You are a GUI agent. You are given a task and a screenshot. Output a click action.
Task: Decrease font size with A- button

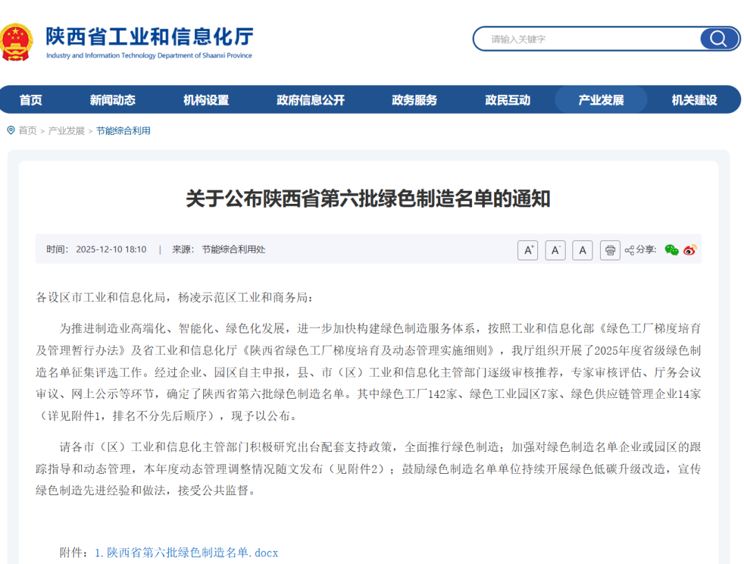(x=555, y=250)
